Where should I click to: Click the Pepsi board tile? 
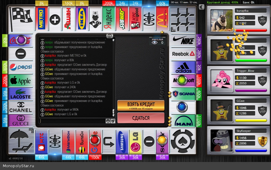(x=21, y=67)
